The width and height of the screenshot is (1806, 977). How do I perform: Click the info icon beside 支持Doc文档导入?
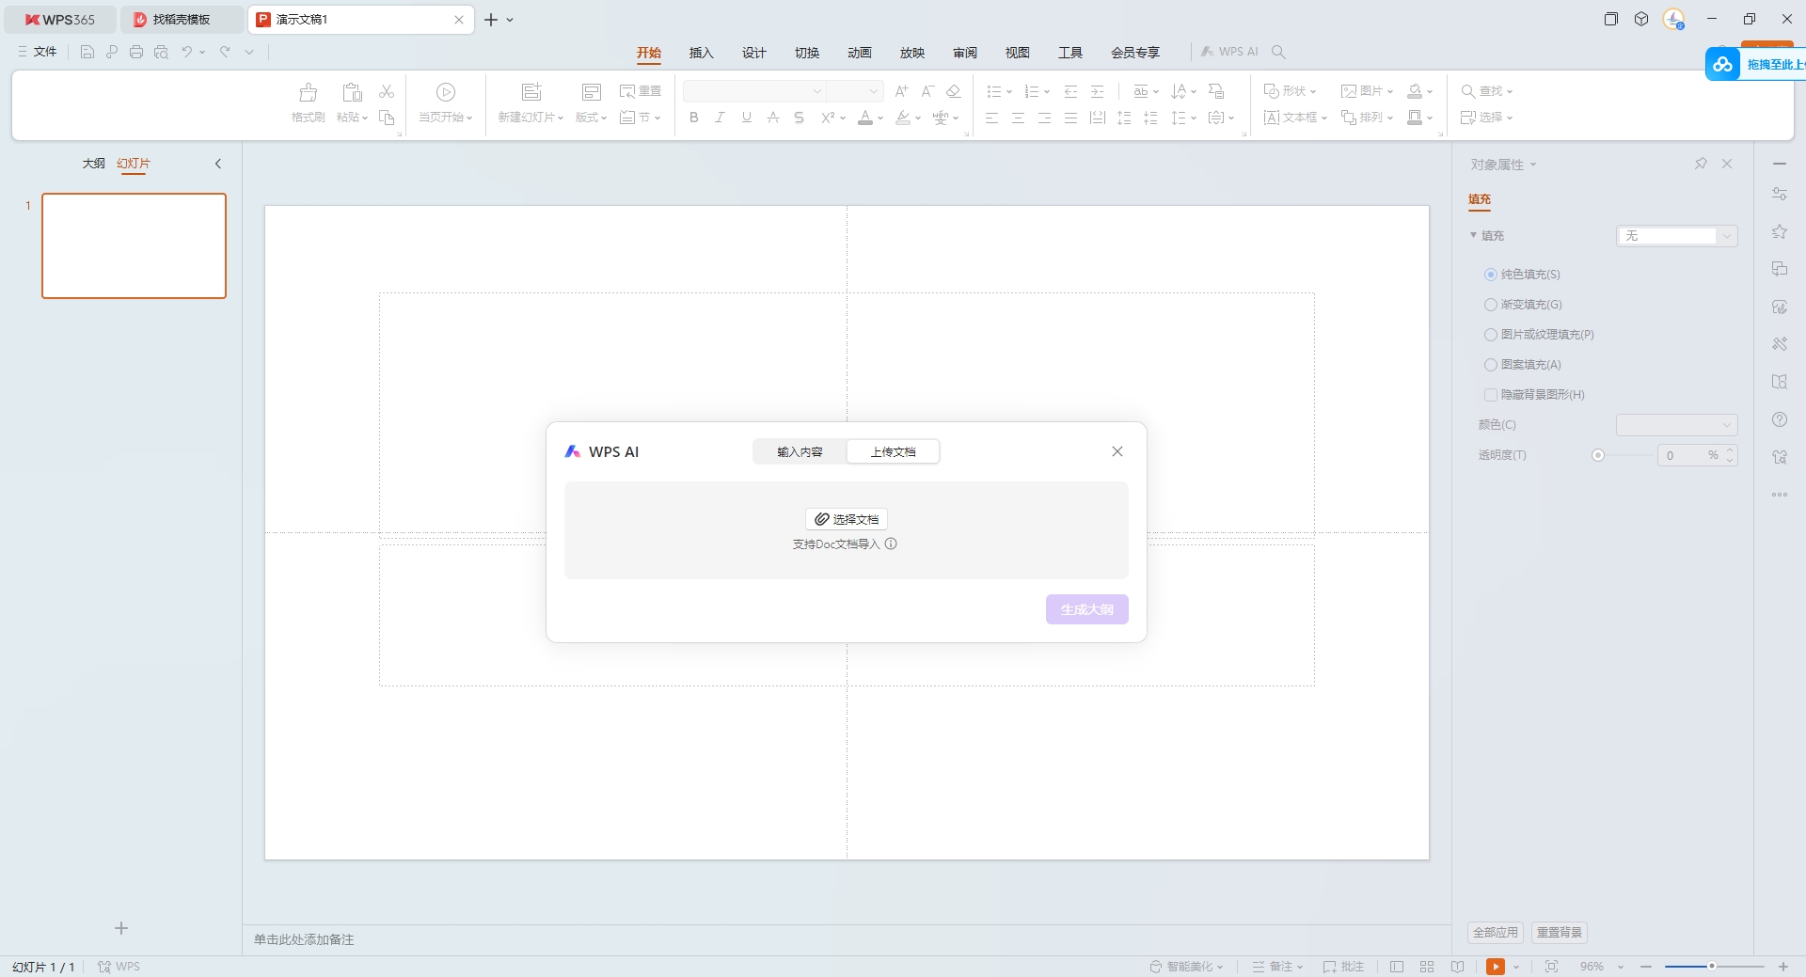click(891, 544)
